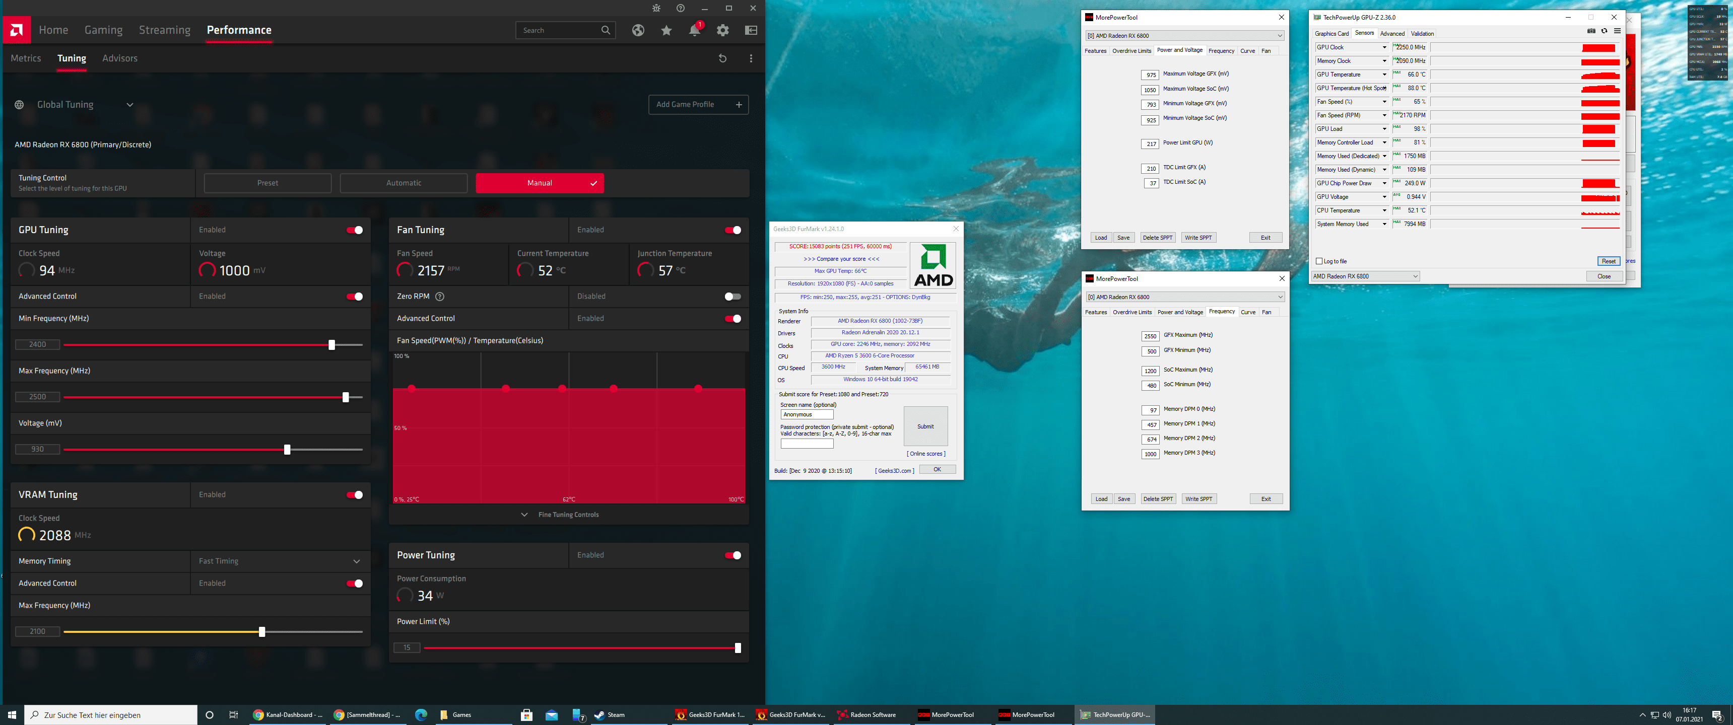Open GPU Voltage sensor dropdown in GPU-Z

pos(1384,197)
